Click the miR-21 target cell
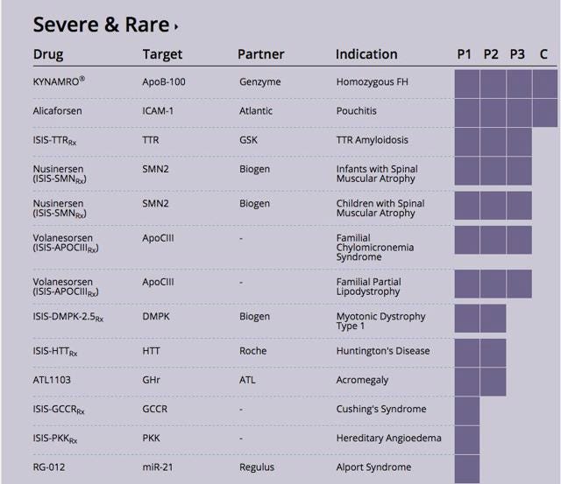This screenshot has width=561, height=484. pyautogui.click(x=158, y=466)
